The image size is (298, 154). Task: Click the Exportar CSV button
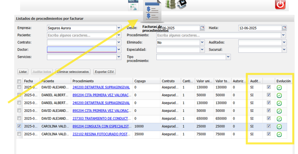point(104,72)
